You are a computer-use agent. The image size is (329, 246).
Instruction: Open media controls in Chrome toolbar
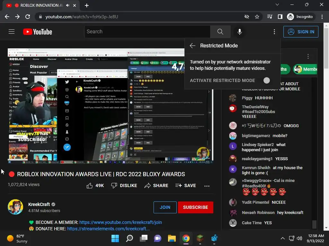tap(270, 17)
